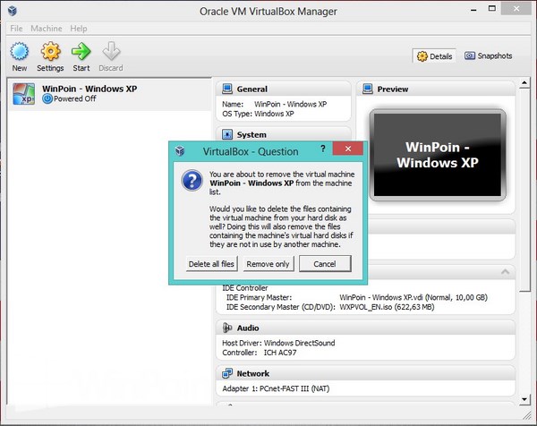Viewport: 537px width, 426px height.
Task: Click WXPVOL_EN.iso optical disk entry
Action: point(387,307)
